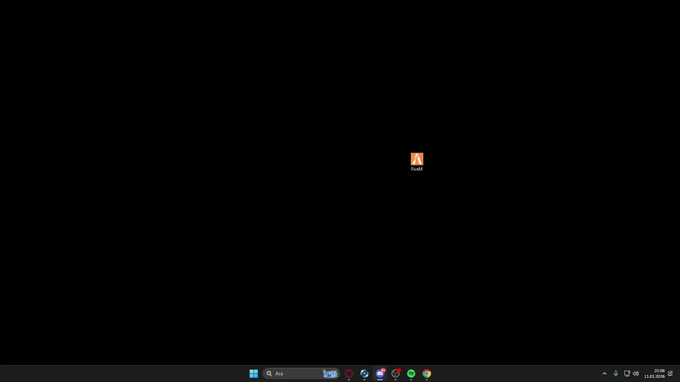Open Spotify from the taskbar
This screenshot has height=382, width=680.
coord(411,374)
